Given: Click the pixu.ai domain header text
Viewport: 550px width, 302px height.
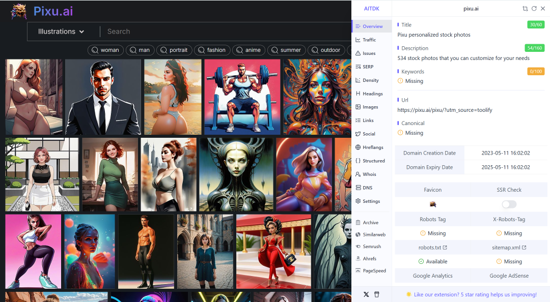Looking at the screenshot, I should (x=471, y=9).
